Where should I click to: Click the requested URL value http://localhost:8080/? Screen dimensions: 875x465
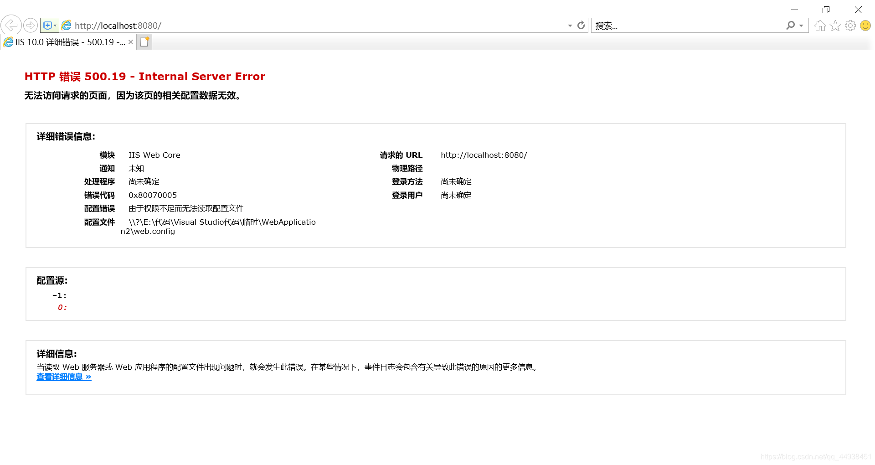click(x=484, y=155)
